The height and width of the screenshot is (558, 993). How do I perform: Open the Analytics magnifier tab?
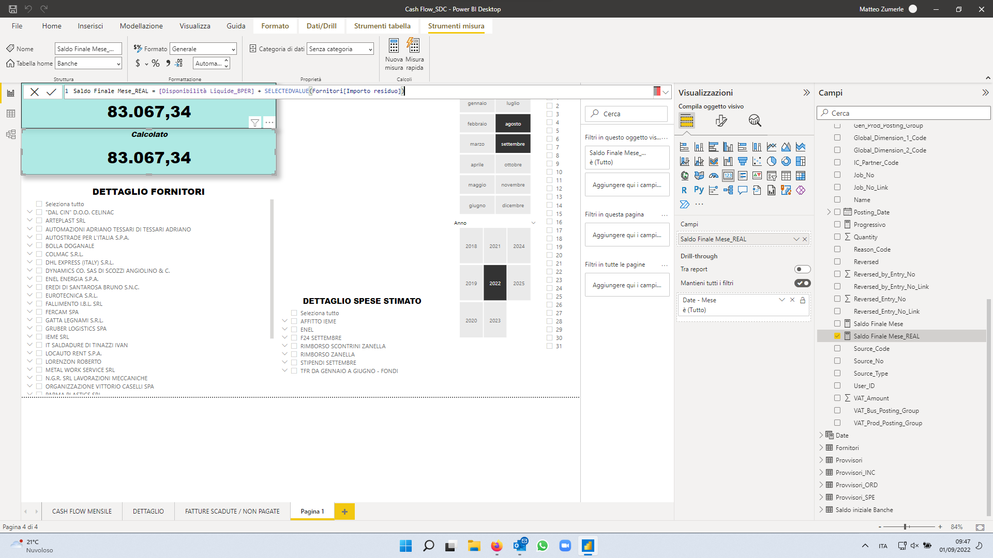pos(755,121)
